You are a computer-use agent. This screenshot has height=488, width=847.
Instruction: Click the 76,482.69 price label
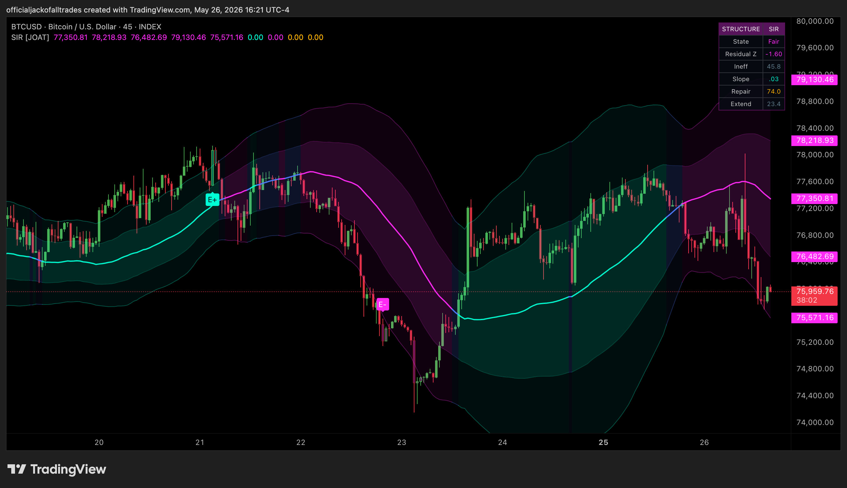[814, 256]
